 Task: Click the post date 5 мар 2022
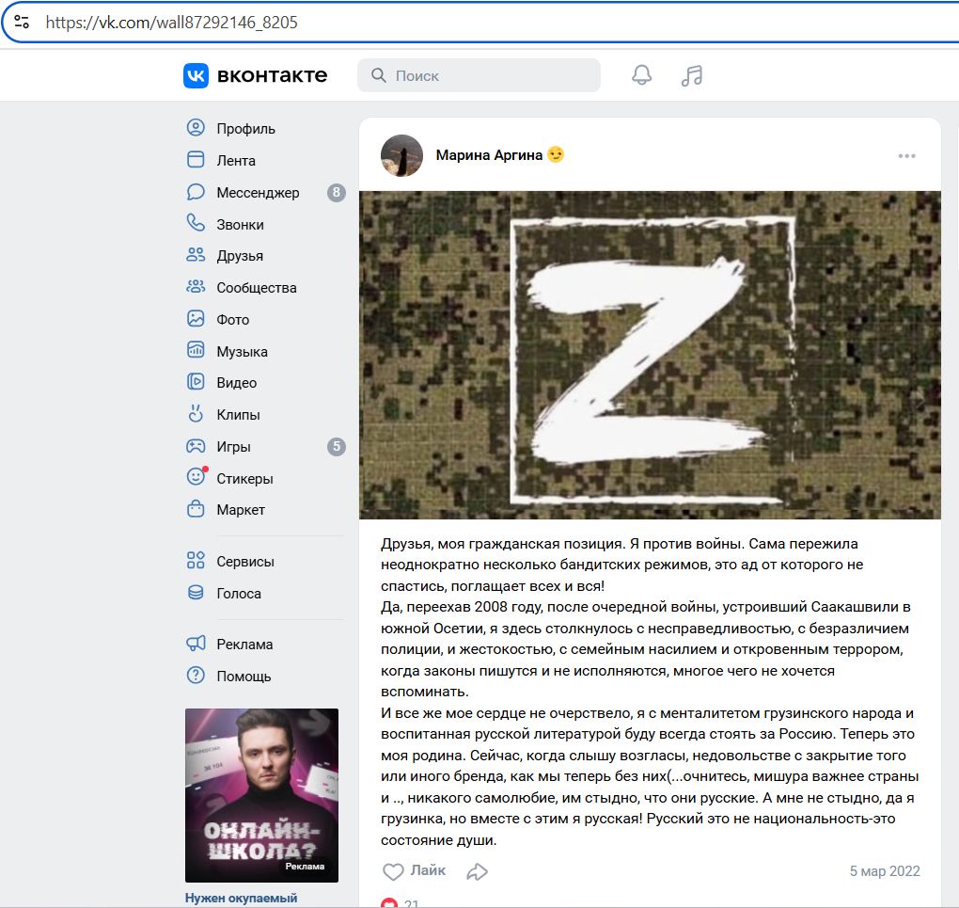click(x=884, y=871)
